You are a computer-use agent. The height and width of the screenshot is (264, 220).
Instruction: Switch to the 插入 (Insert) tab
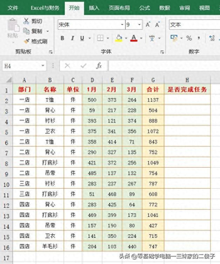coord(94,8)
